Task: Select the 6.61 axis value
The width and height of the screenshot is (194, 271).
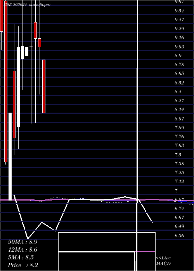Action: pos(179,218)
